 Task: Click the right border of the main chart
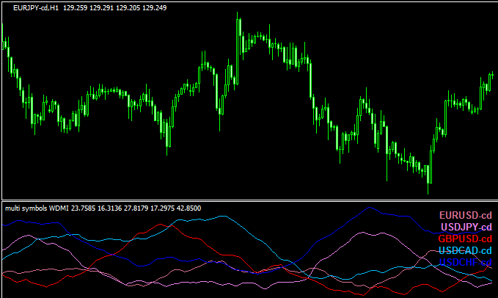(x=495, y=99)
